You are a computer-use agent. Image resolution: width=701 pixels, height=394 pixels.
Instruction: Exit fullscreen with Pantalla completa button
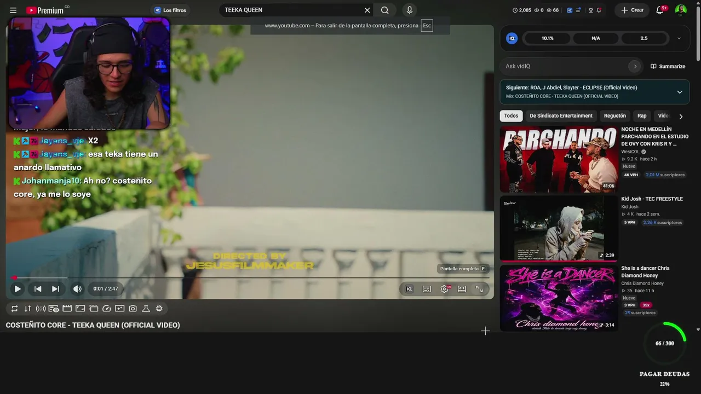click(479, 289)
